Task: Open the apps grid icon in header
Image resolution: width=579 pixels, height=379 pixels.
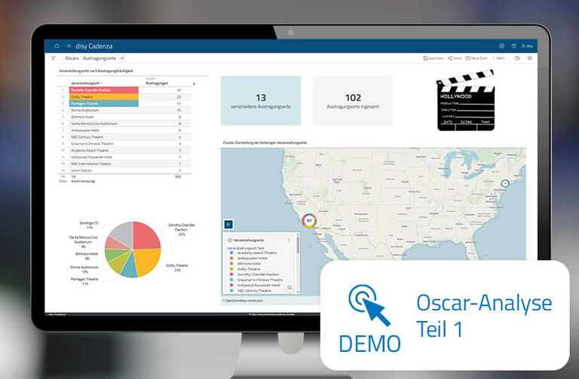Action: pyautogui.click(x=501, y=46)
